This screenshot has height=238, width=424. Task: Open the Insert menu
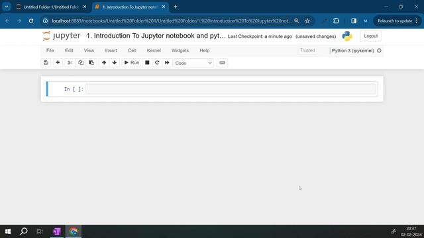[111, 50]
